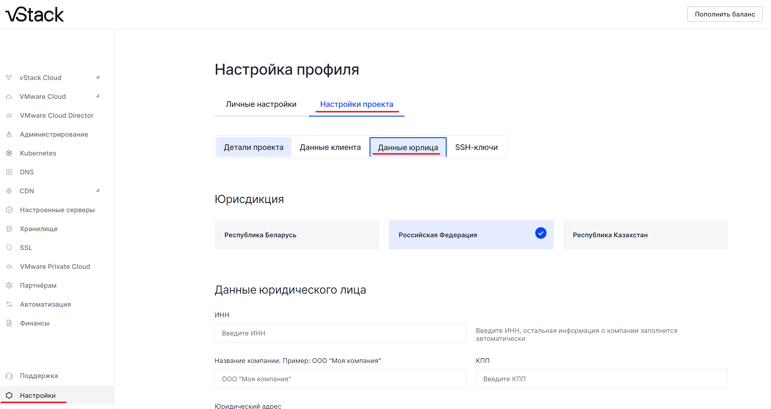Open the SSL section
The width and height of the screenshot is (771, 409).
pyautogui.click(x=26, y=248)
